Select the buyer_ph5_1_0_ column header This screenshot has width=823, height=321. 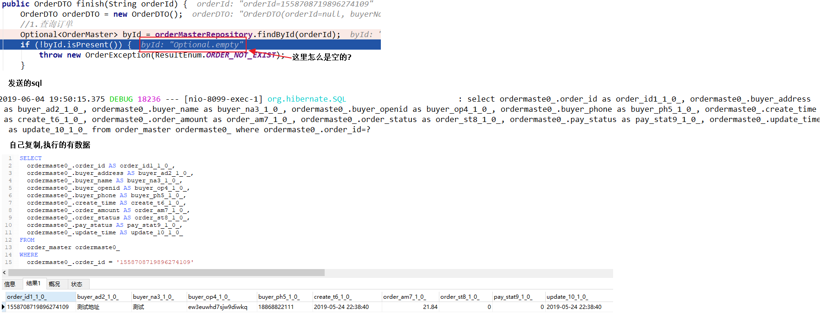coord(285,297)
